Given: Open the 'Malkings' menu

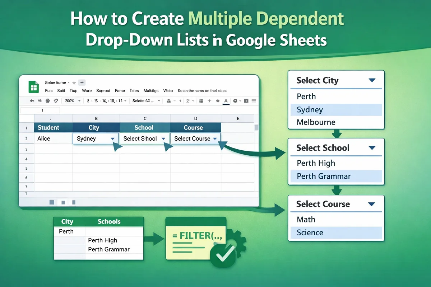Looking at the screenshot, I should point(151,91).
